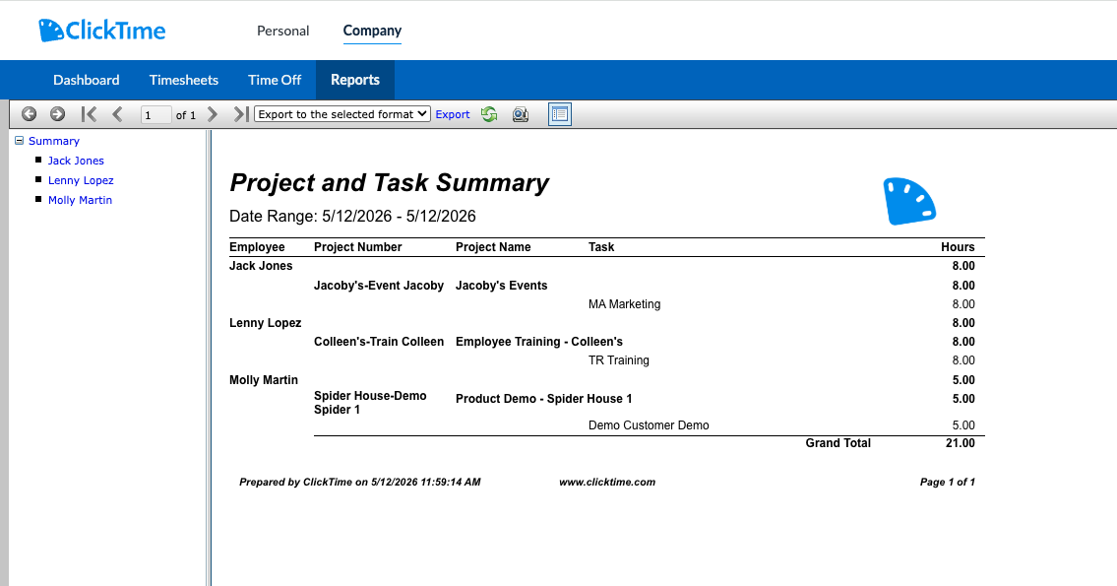1117x586 pixels.
Task: Click the Jacoby's Events project name
Action: tap(502, 286)
